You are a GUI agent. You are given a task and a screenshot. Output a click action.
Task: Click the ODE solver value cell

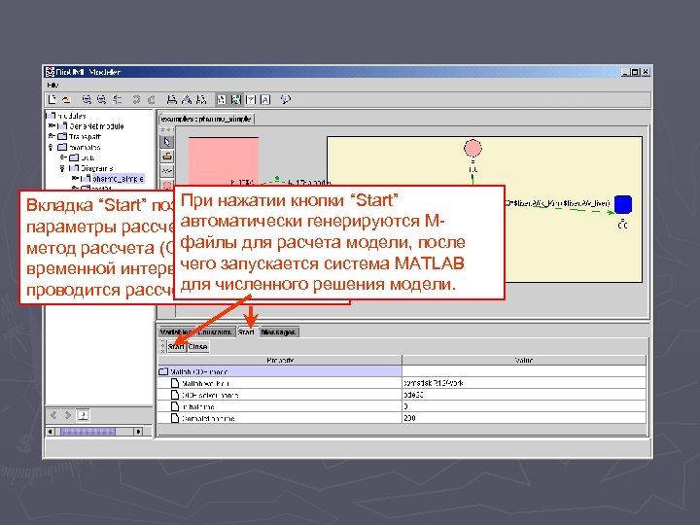(x=524, y=395)
